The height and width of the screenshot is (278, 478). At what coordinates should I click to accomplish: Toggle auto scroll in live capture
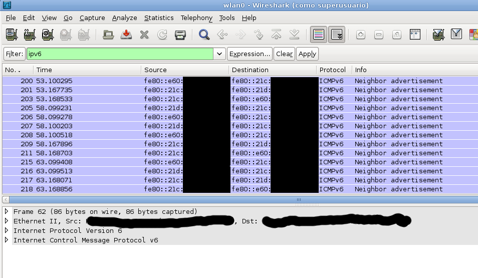337,35
